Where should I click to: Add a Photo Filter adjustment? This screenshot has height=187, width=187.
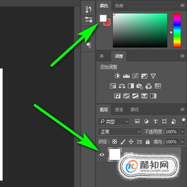(140, 86)
